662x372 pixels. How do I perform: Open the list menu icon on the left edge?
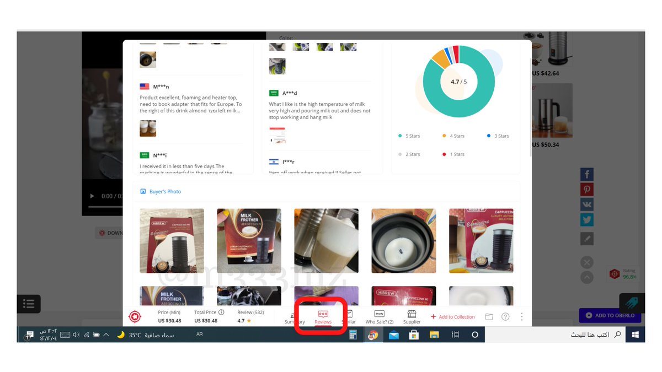coord(29,304)
